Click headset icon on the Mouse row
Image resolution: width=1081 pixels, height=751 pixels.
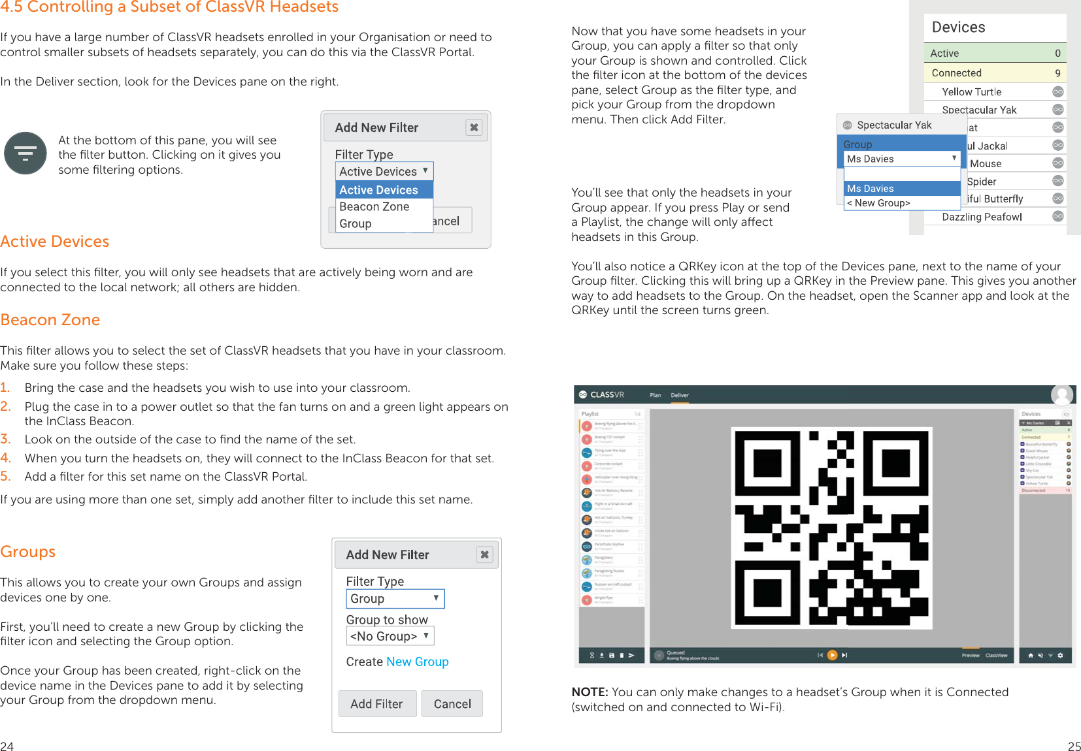tap(1058, 163)
